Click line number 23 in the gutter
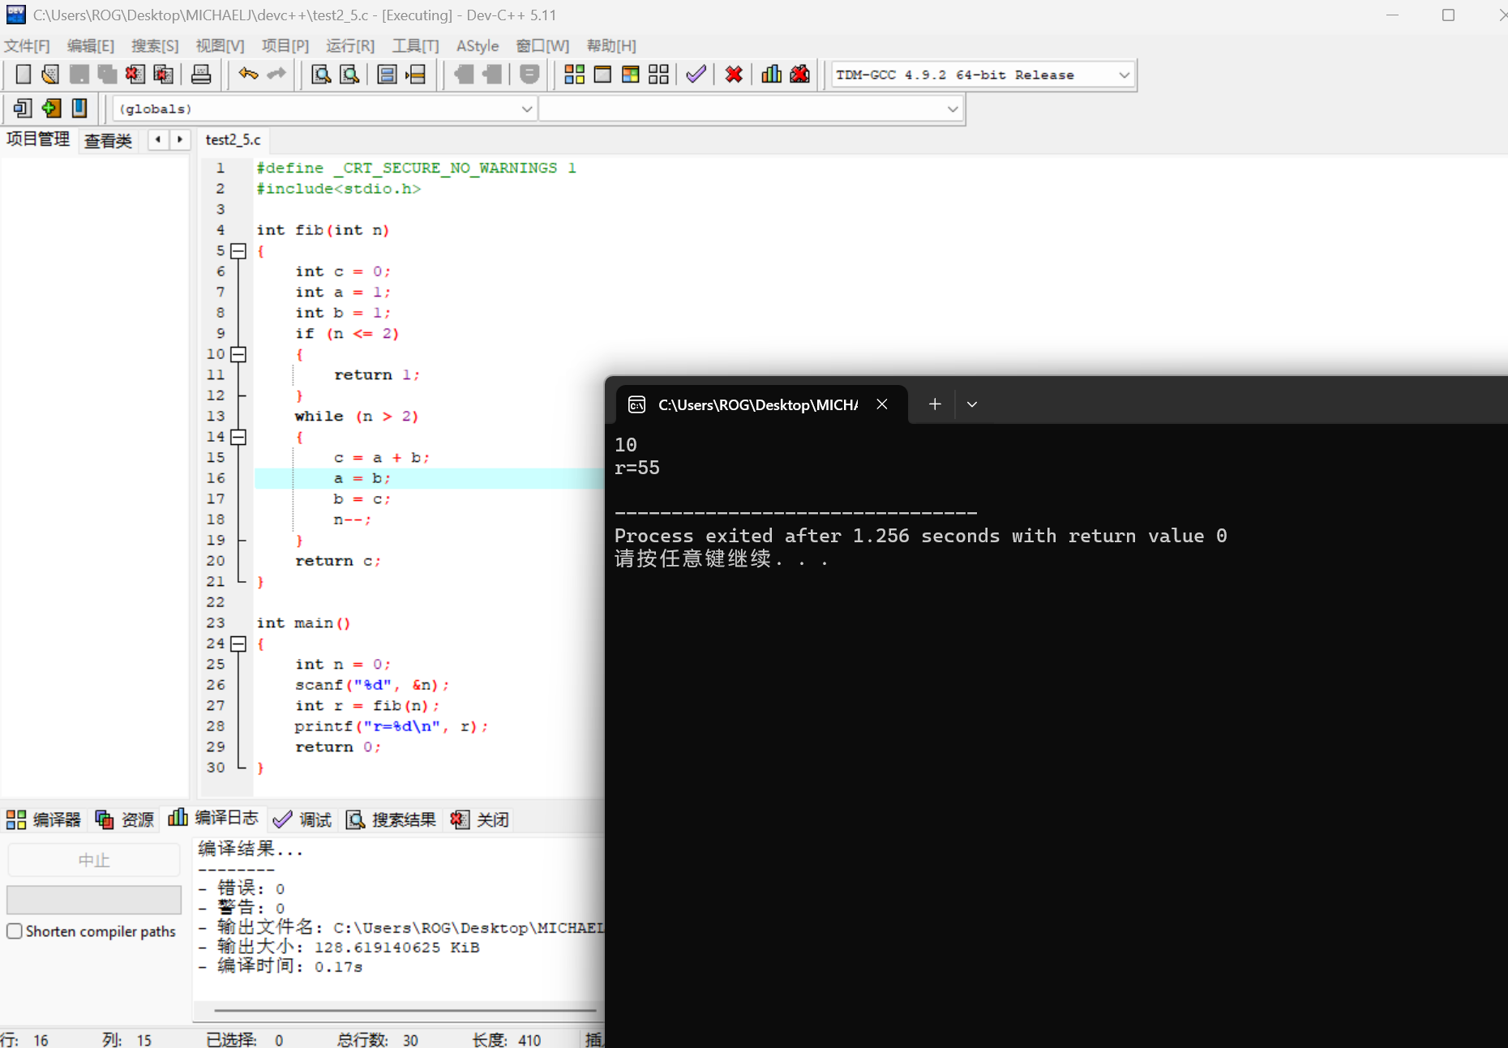Image resolution: width=1508 pixels, height=1048 pixels. tap(216, 622)
